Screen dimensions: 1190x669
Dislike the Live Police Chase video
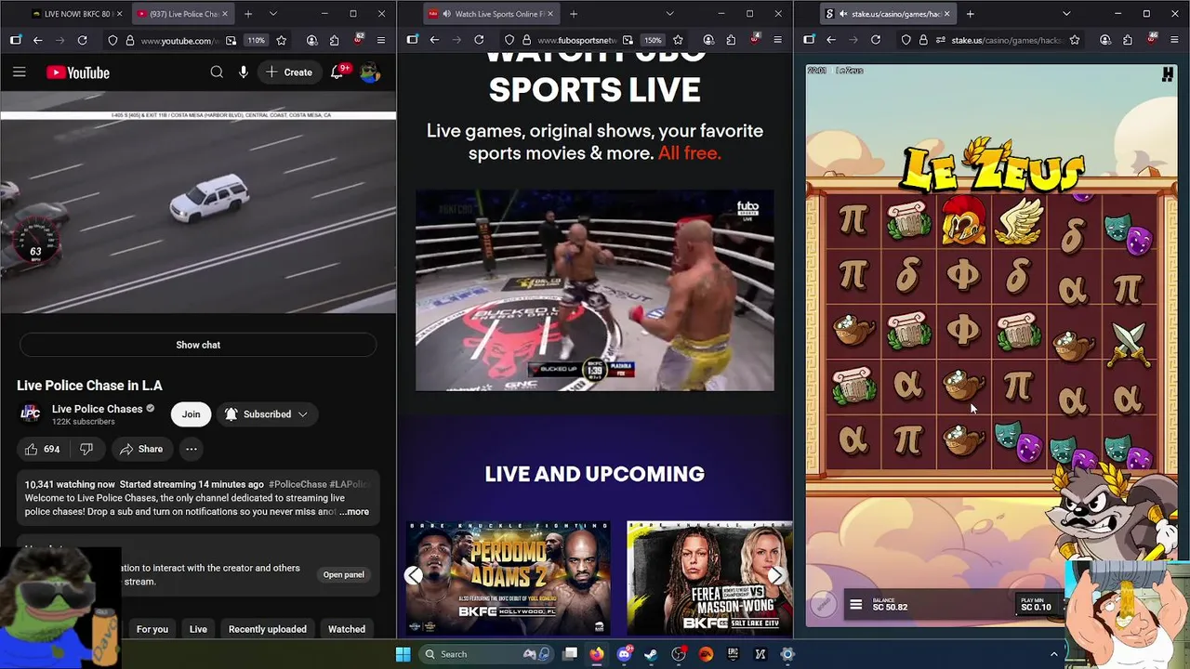pyautogui.click(x=86, y=449)
